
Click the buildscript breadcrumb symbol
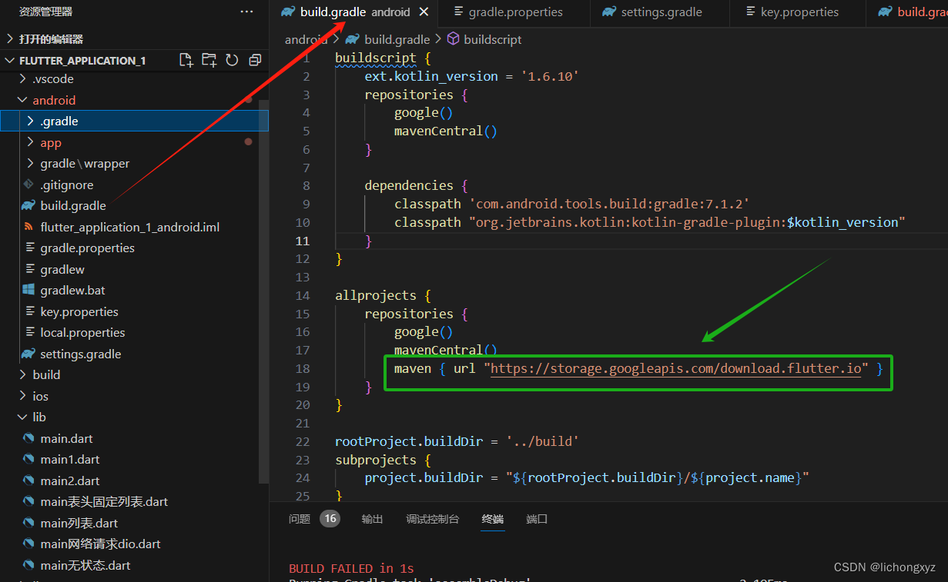493,39
